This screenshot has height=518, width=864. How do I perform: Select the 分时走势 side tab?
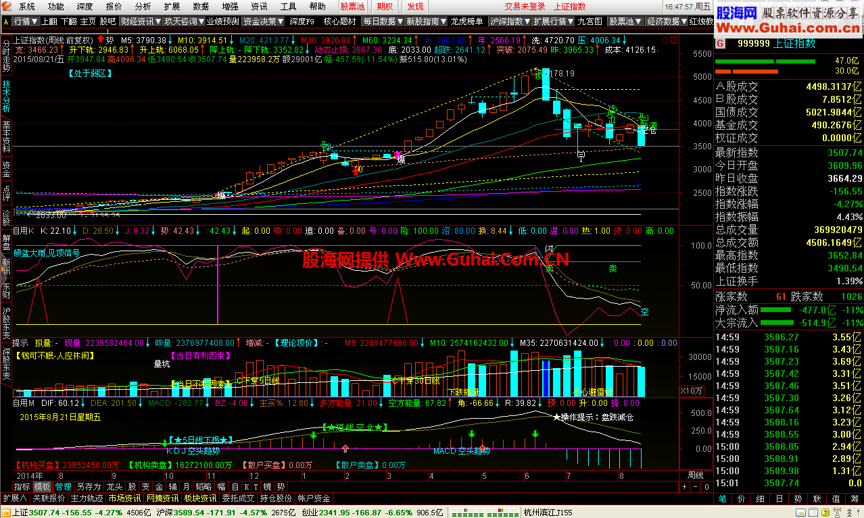tap(6, 55)
